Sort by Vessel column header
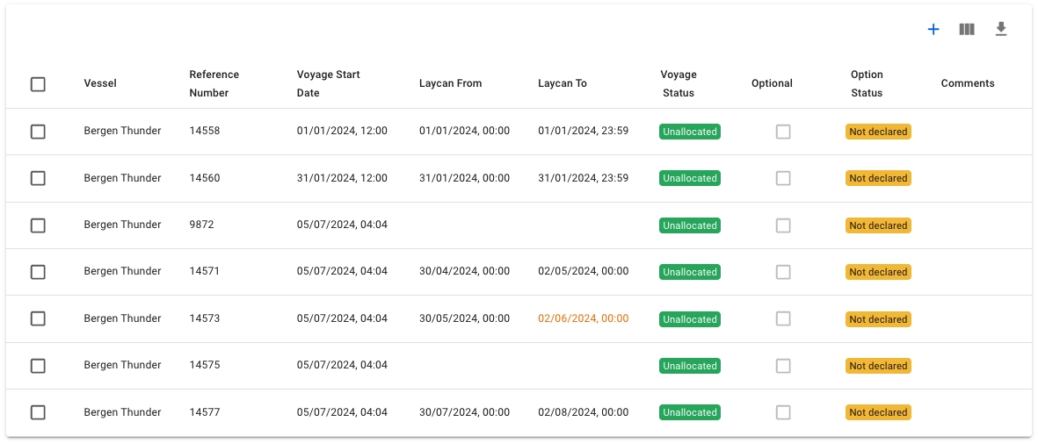Viewport: 1038px width, 443px height. [x=100, y=83]
